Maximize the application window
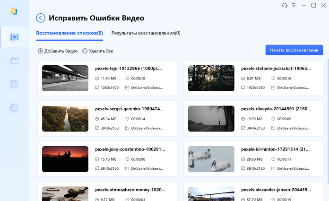 pyautogui.click(x=314, y=6)
